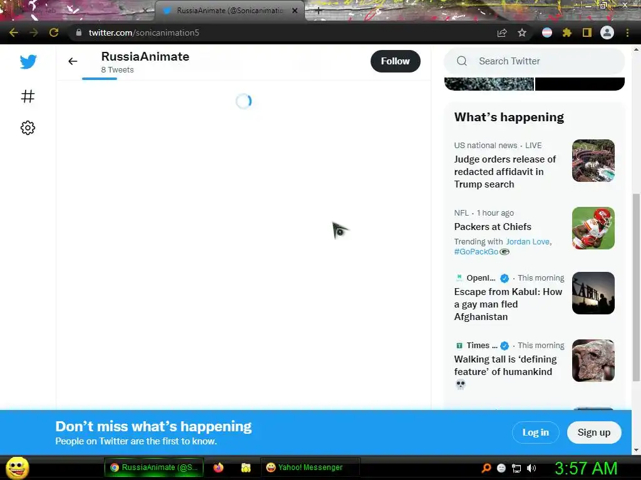Screen dimensions: 641x480
Task: Click the US national news LIVE label
Action: coord(498,145)
